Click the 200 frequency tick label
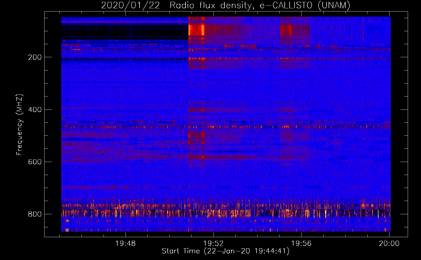The width and height of the screenshot is (421, 260). 35,57
